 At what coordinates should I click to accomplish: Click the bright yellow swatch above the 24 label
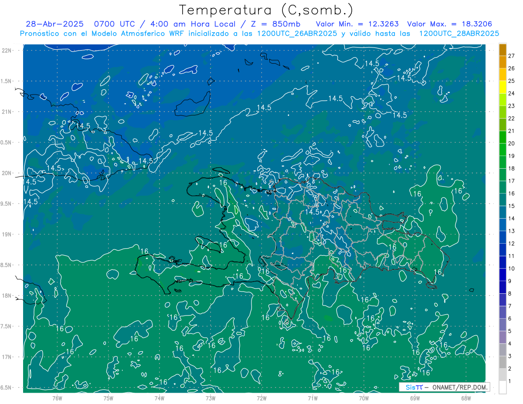pos(503,87)
